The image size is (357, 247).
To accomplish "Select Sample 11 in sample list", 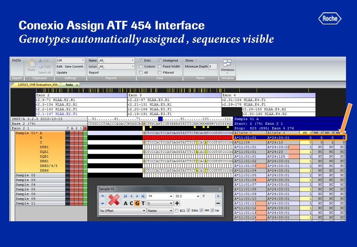I will (40, 203).
